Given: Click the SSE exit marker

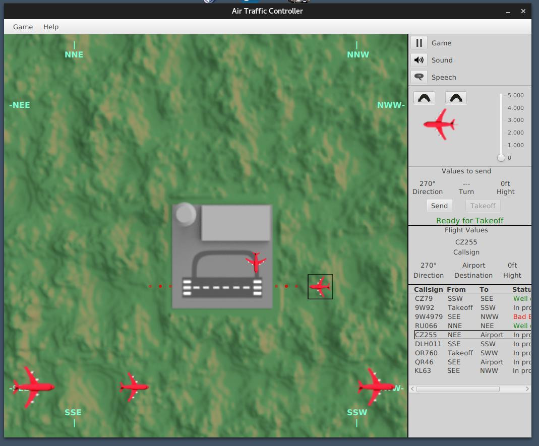Looking at the screenshot, I should pos(73,412).
